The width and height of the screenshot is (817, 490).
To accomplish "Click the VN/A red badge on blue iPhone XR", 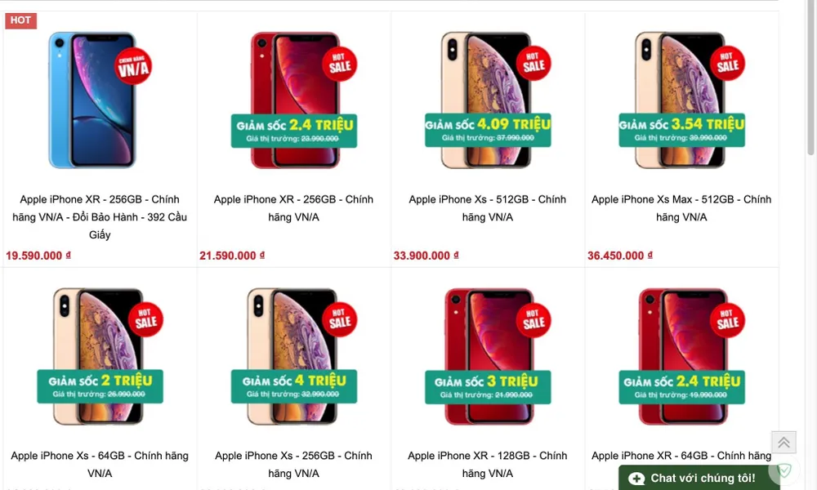I will click(x=133, y=66).
